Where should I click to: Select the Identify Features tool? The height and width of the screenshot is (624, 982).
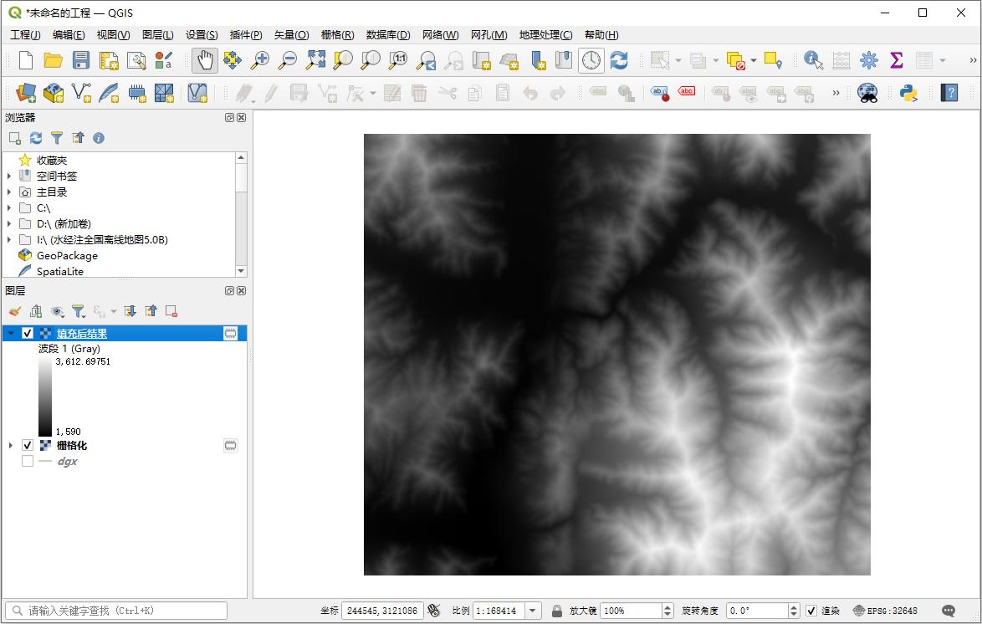click(x=812, y=60)
